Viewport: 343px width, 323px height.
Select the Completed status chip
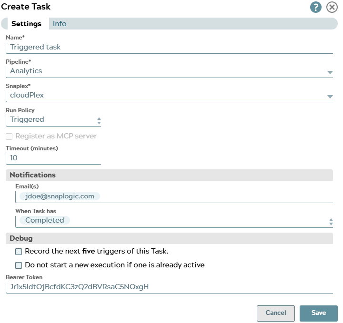pos(44,220)
